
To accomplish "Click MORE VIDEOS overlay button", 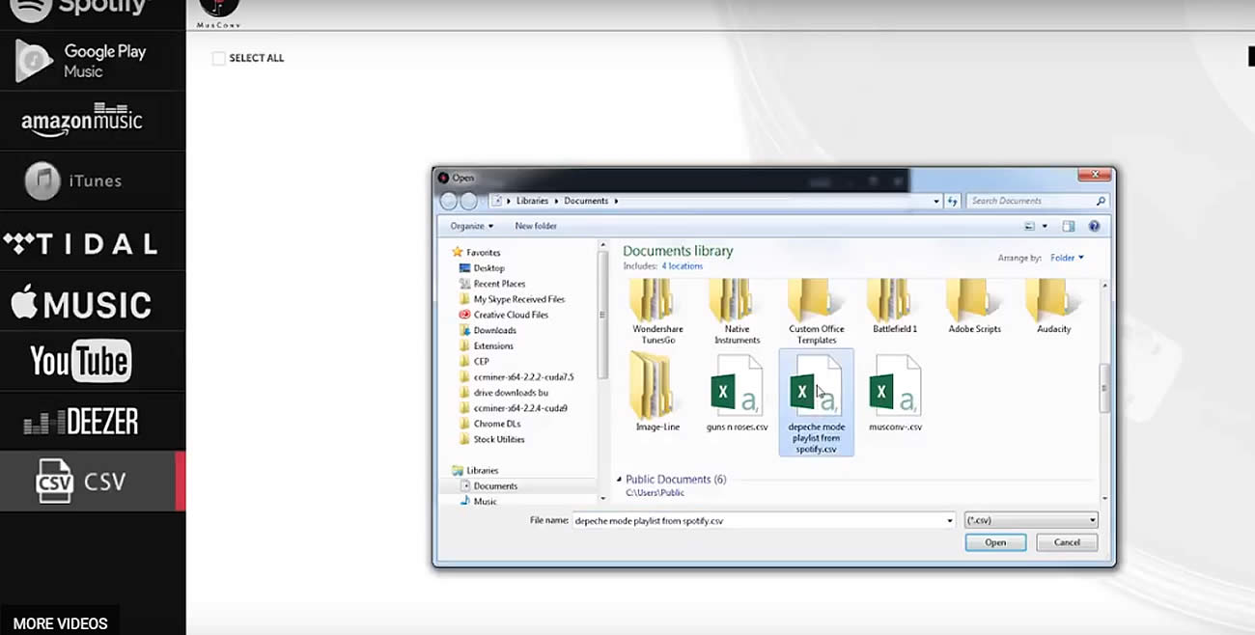I will 60,623.
